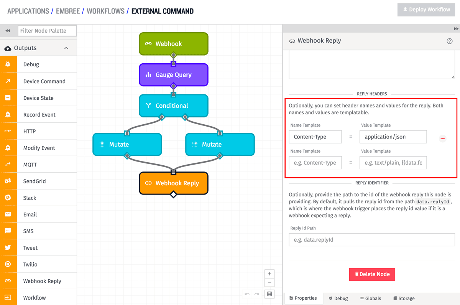Viewport: 460px width, 305px height.
Task: Remove the Content-Type header with minus icon
Action: coord(443,138)
